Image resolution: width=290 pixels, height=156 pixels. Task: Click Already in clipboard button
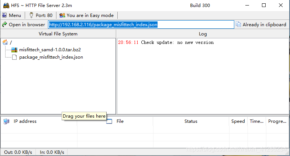(x=261, y=25)
